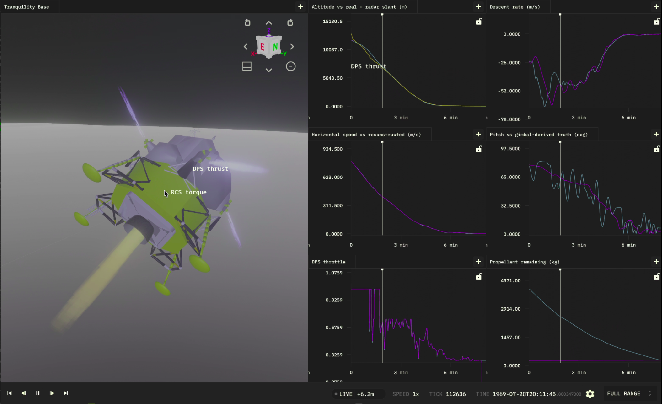Step forward one frame

pos(52,393)
